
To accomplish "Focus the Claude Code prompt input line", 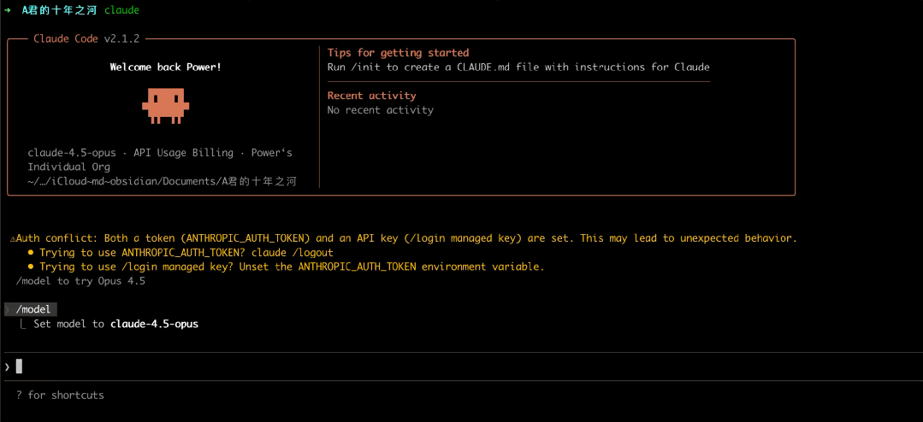I will tap(462, 366).
